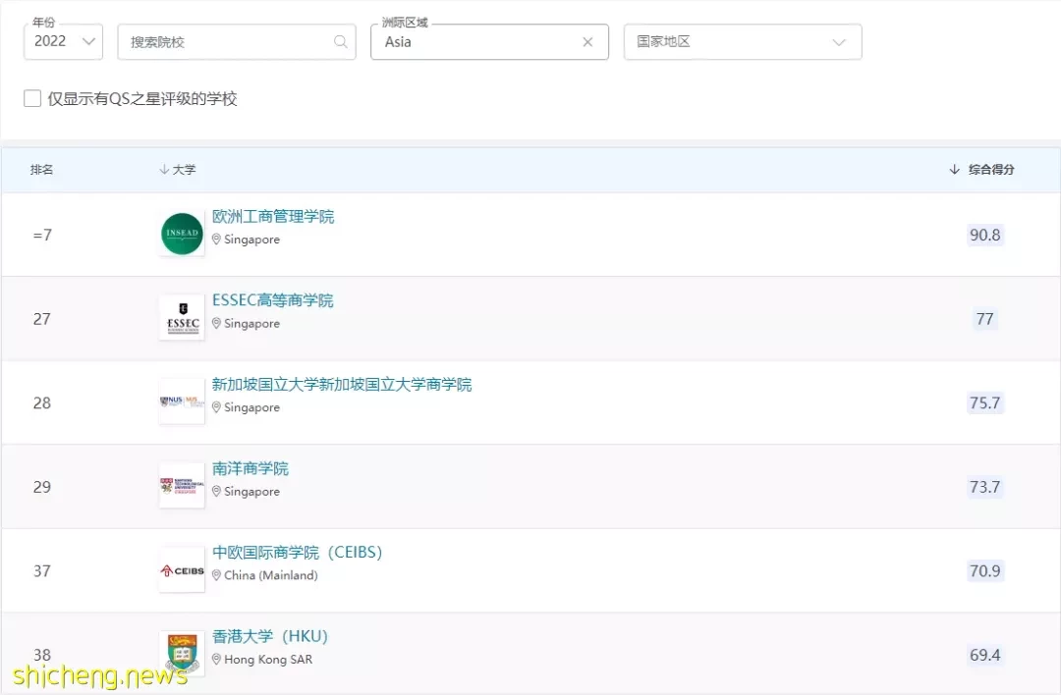Click the China (Mainland) location text
The height and width of the screenshot is (695, 1061).
pos(271,575)
